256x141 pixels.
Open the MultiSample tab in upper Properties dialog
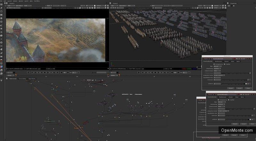tap(218, 61)
